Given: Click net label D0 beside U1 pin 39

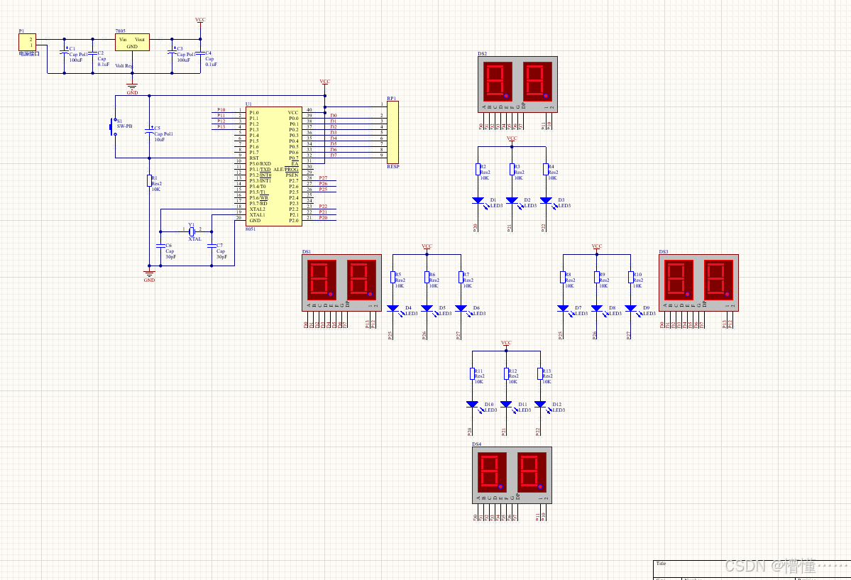Looking at the screenshot, I should pyautogui.click(x=334, y=116).
